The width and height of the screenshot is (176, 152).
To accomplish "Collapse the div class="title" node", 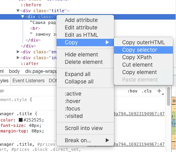I will pos(18,11).
